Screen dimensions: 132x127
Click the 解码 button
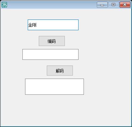[x=60, y=71]
